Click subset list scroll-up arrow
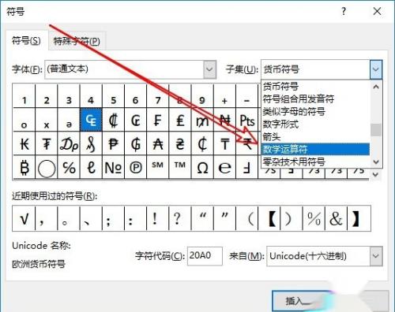The image size is (395, 312). point(376,87)
